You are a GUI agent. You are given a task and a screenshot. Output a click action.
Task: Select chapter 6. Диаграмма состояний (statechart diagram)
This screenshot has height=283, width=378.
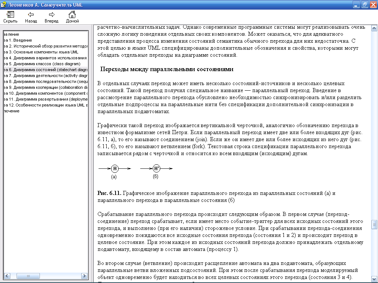pos(46,70)
